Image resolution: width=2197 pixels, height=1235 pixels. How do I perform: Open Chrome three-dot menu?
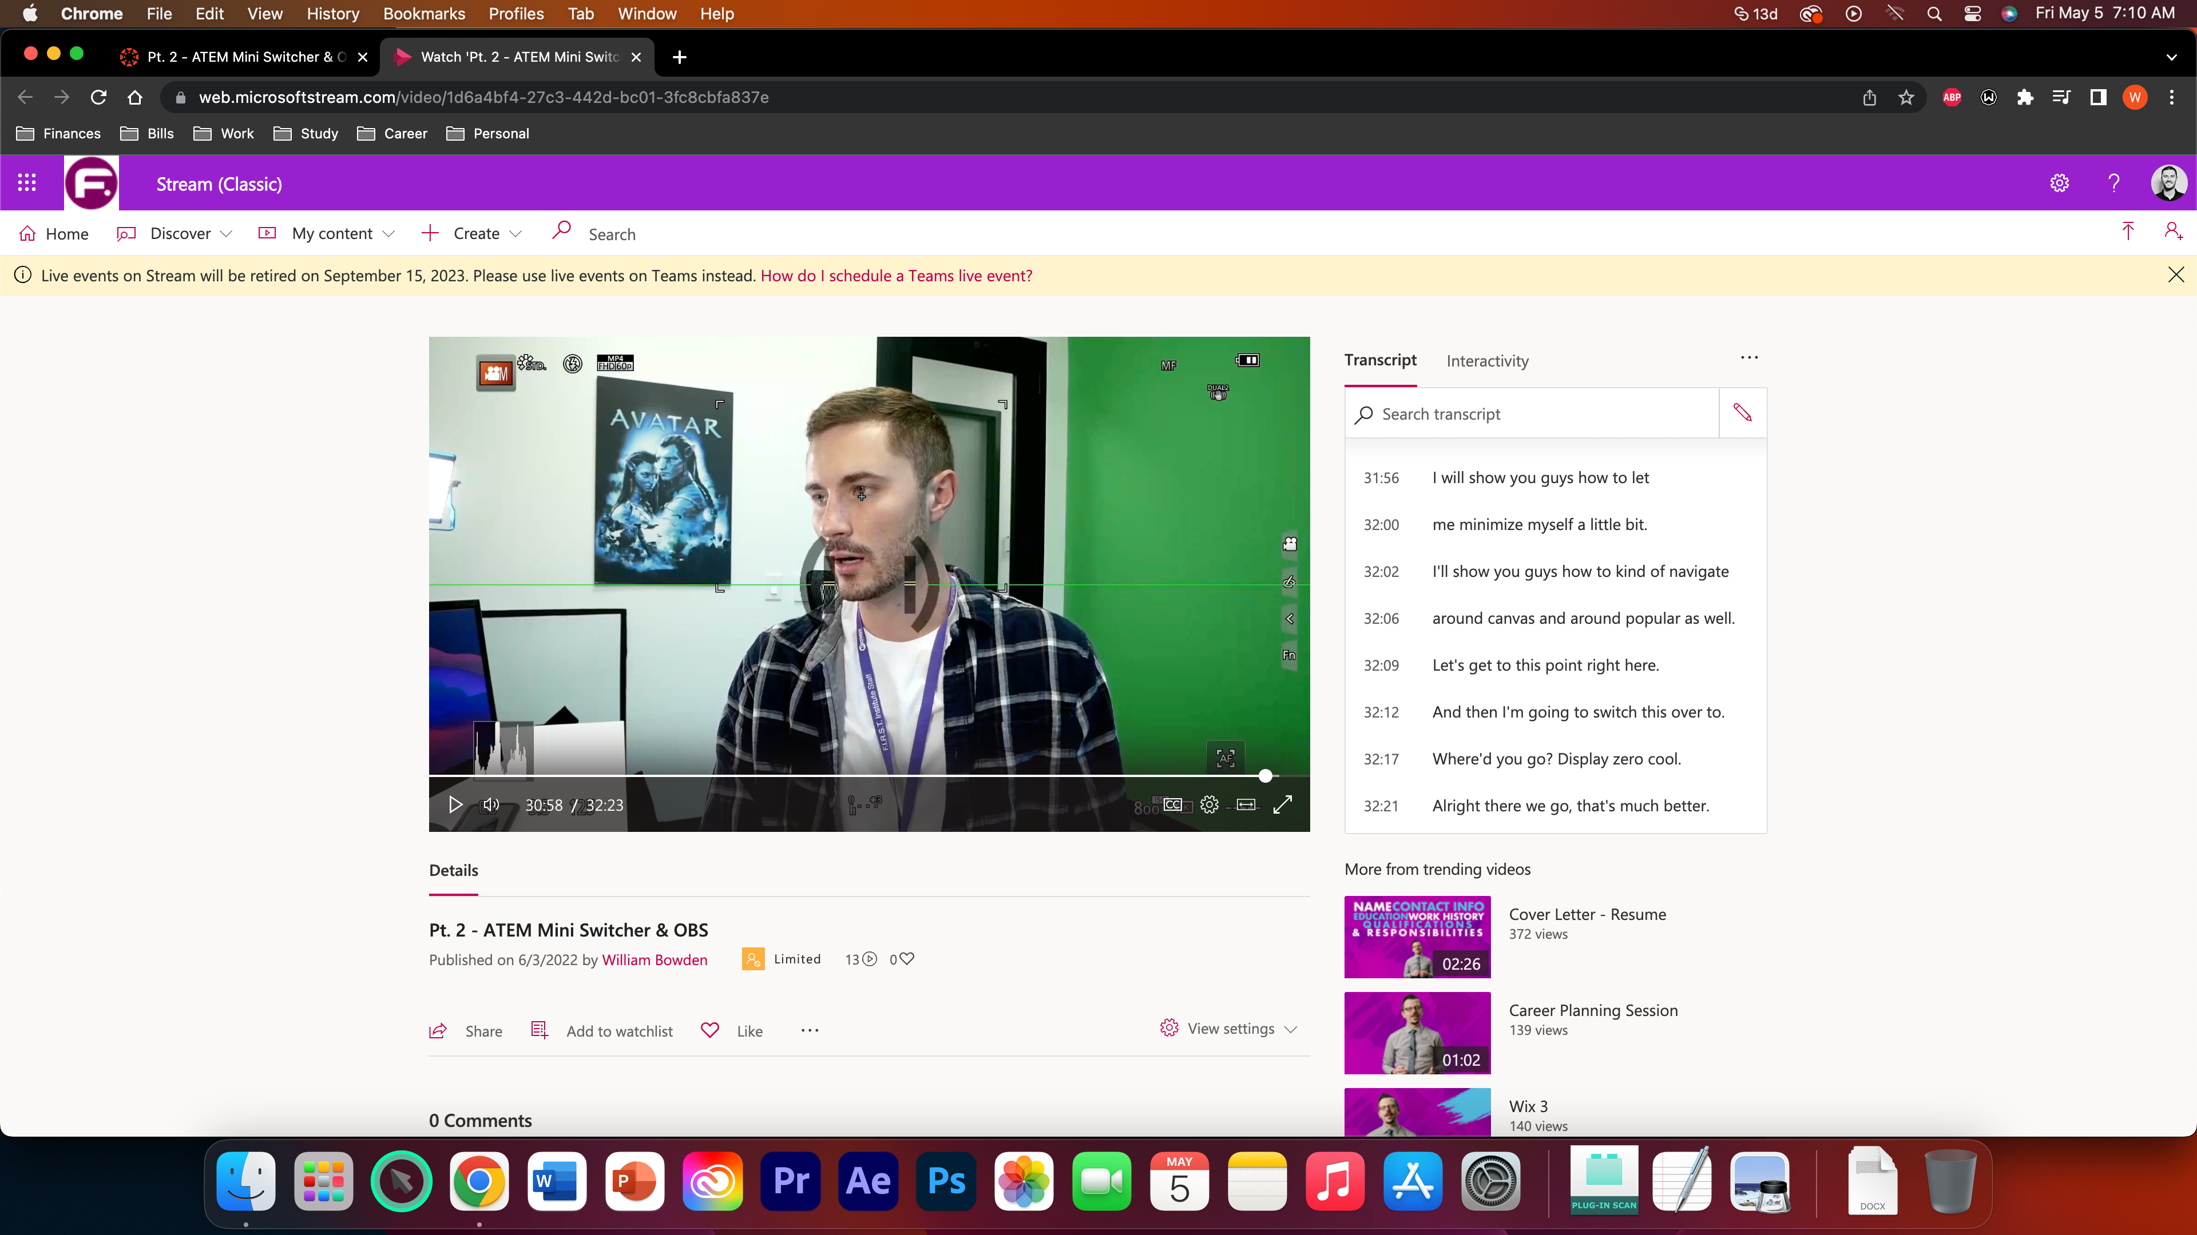click(2171, 97)
